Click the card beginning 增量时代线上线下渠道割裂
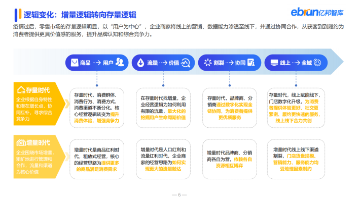The height and width of the screenshot is (202, 360). (x=296, y=159)
